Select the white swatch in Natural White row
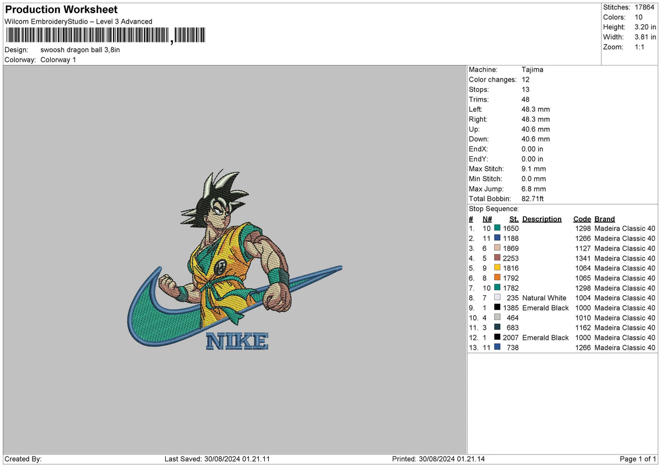 pyautogui.click(x=497, y=297)
